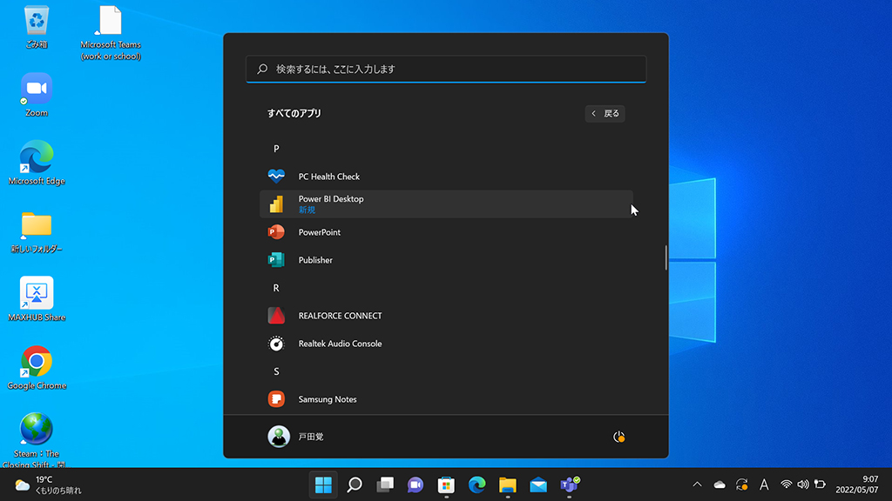This screenshot has height=501, width=892.
Task: Launch Power BI Desktop from the app list
Action: (446, 204)
